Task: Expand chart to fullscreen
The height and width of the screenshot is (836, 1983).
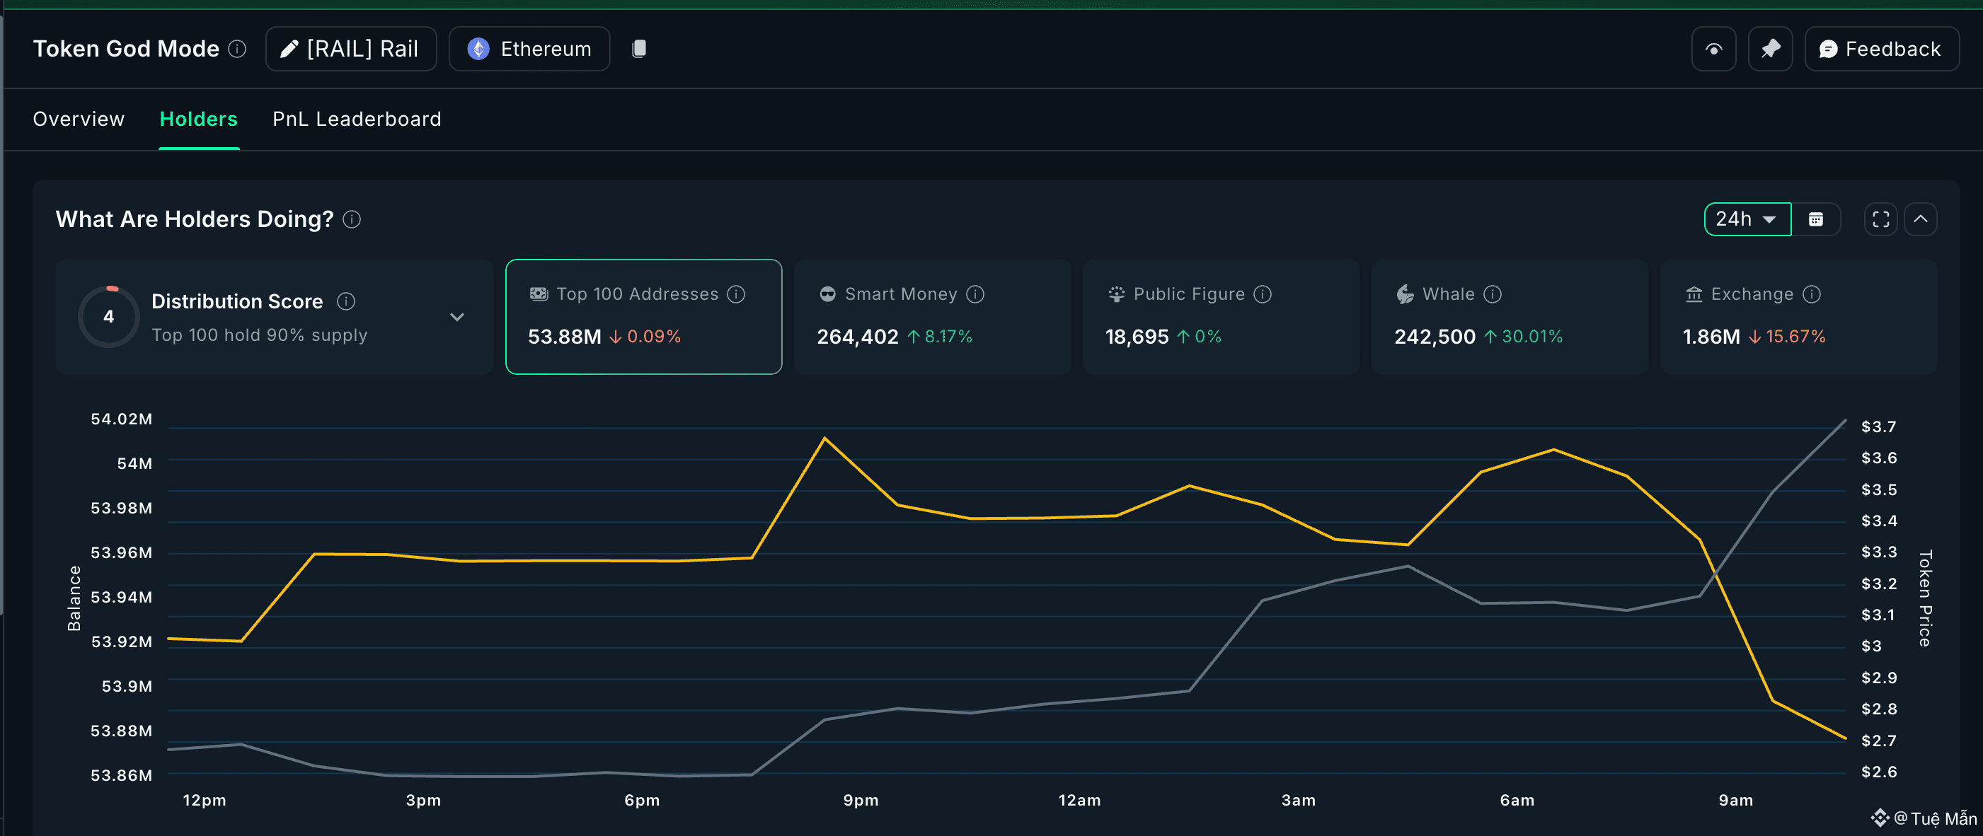Action: (x=1880, y=219)
